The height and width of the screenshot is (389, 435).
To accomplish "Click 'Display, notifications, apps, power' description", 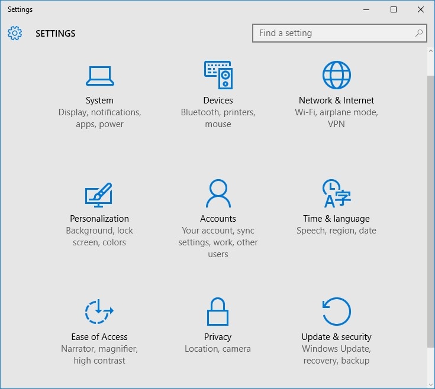I will point(99,118).
